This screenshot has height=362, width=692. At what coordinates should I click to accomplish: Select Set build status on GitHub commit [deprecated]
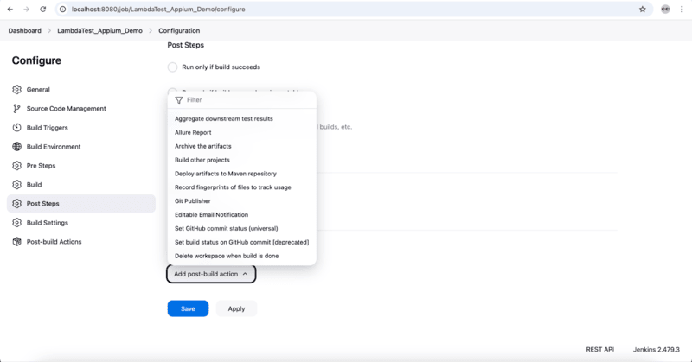242,242
